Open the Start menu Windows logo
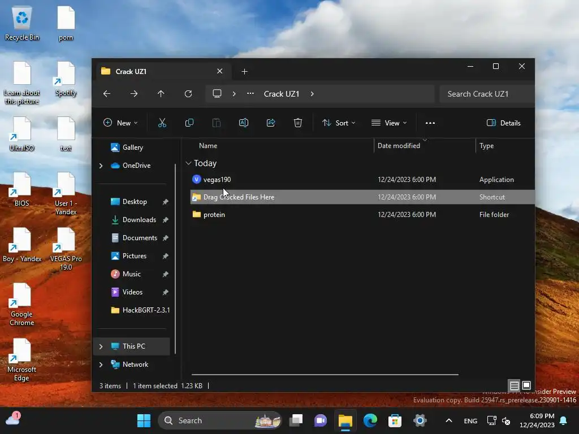Screen dimensions: 579x434 144,420
